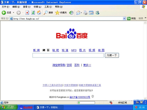Click the shield badge beside ICP number
Viewport: 147px width, 110px height.
93,97
